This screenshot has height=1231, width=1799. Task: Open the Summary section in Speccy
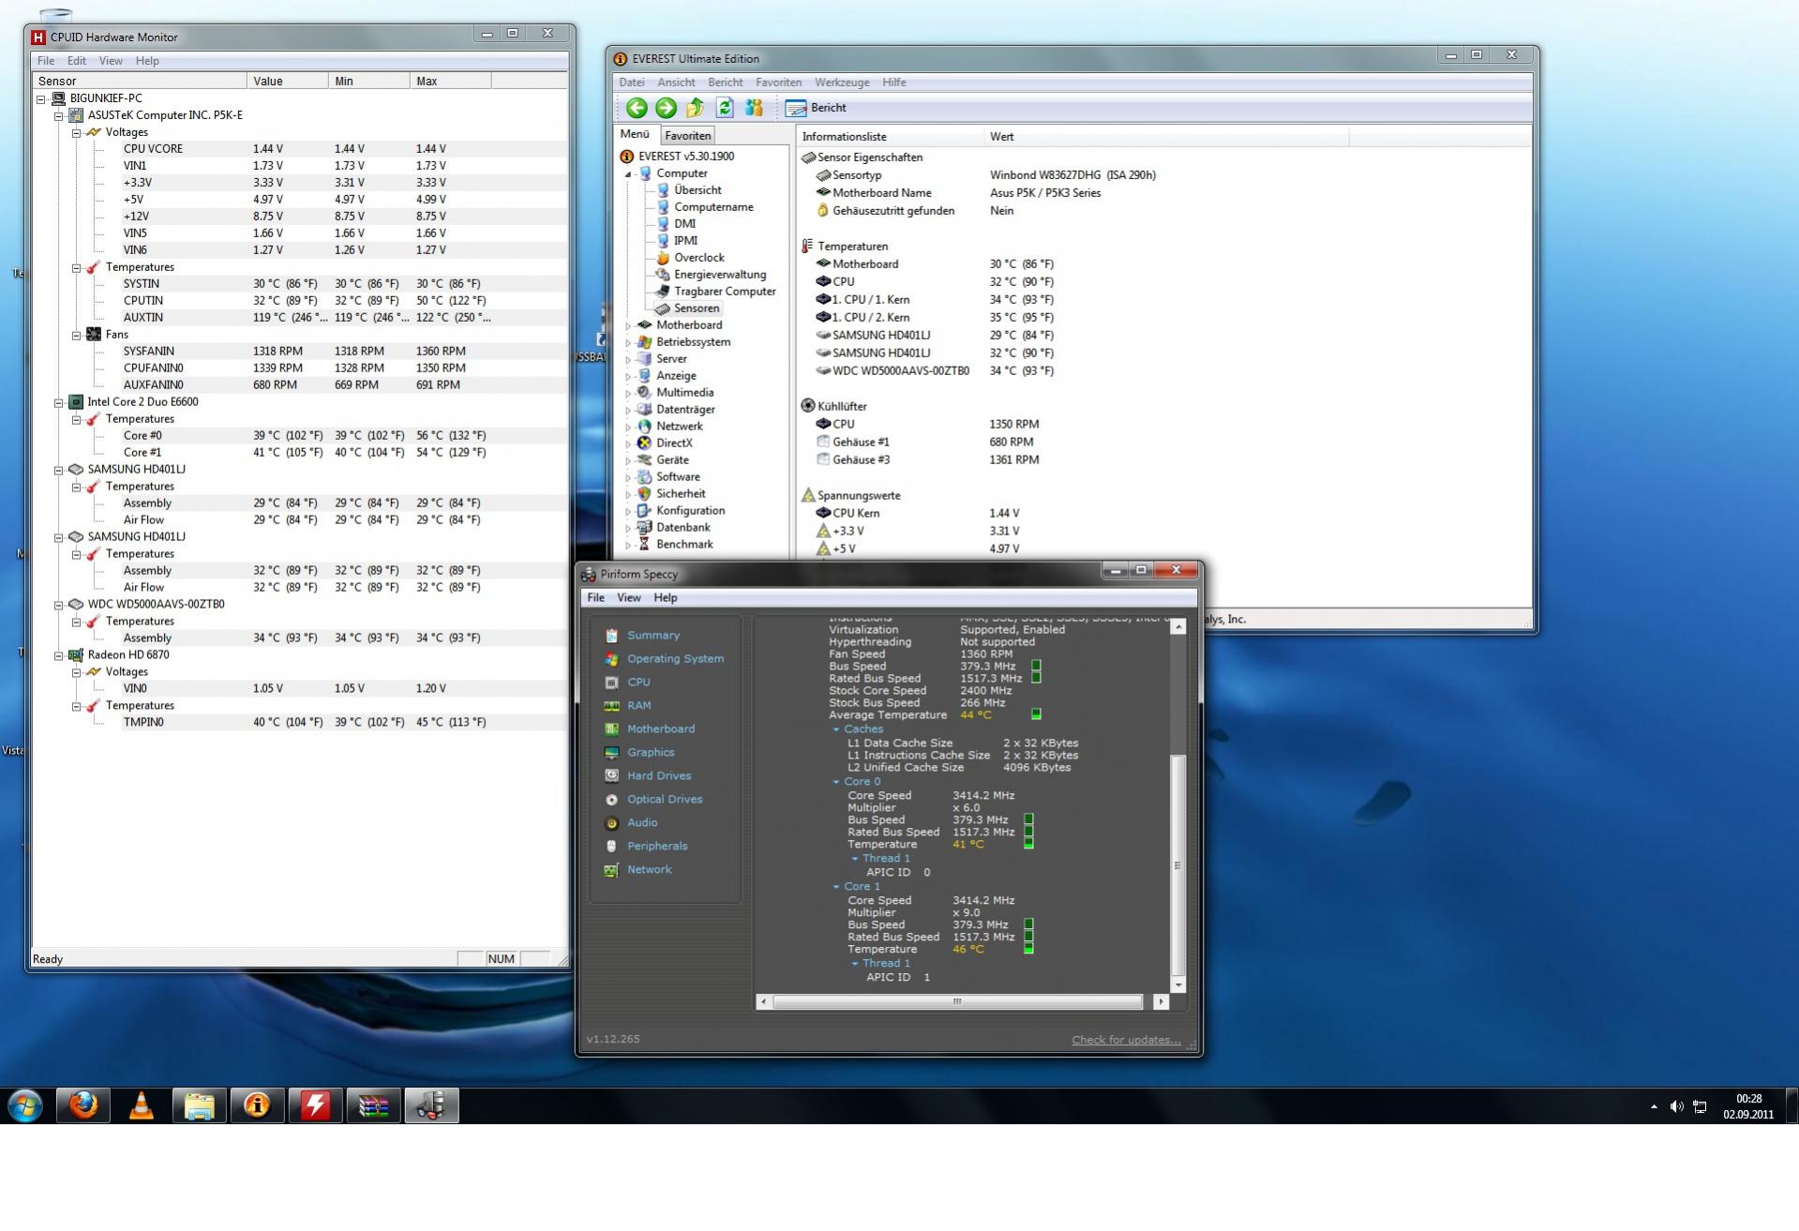click(x=653, y=636)
